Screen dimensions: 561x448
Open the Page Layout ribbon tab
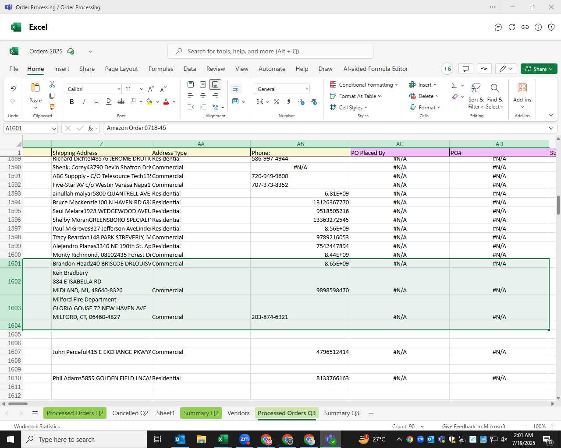click(121, 69)
